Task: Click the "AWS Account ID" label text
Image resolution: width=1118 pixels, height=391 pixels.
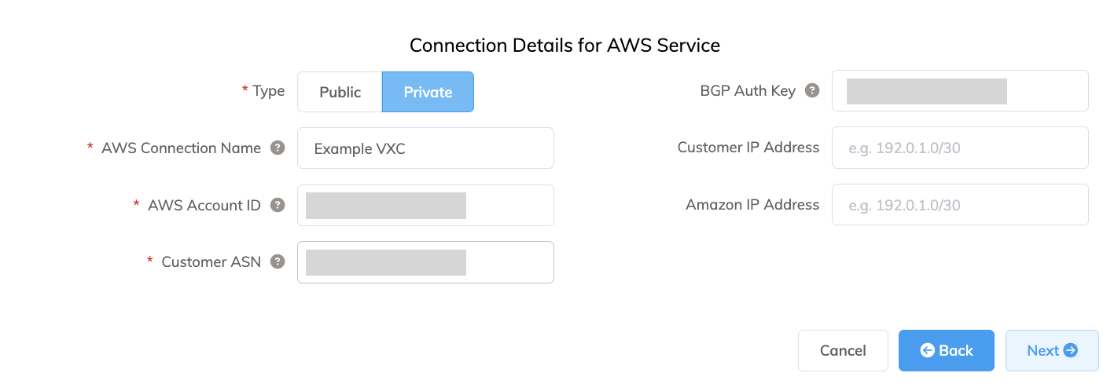Action: tap(204, 205)
